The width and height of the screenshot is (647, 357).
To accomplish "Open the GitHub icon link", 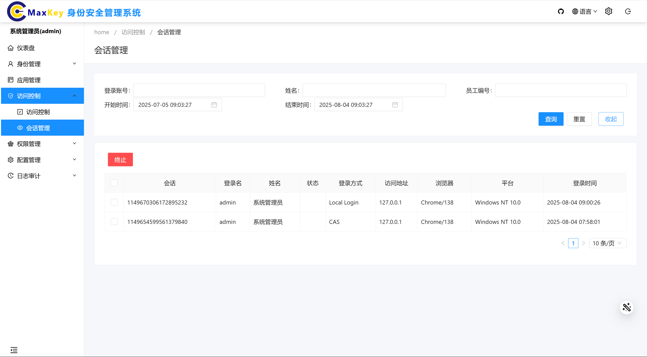I will click(561, 11).
